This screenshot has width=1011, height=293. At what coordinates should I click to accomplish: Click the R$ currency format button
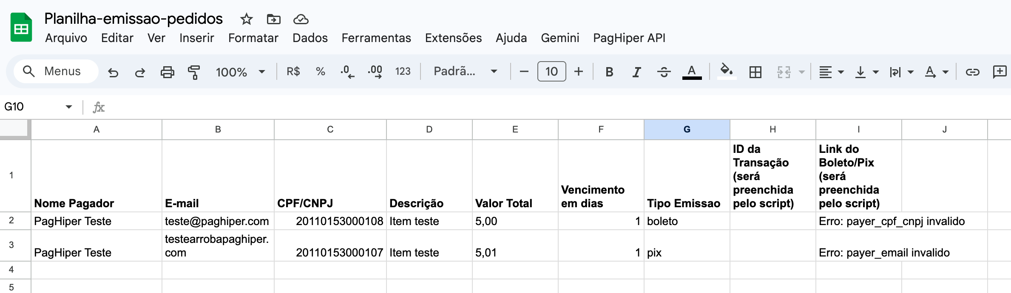(293, 71)
